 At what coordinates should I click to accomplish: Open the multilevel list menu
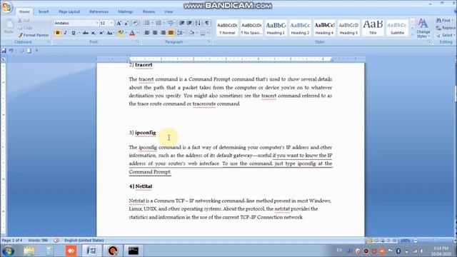coord(171,23)
